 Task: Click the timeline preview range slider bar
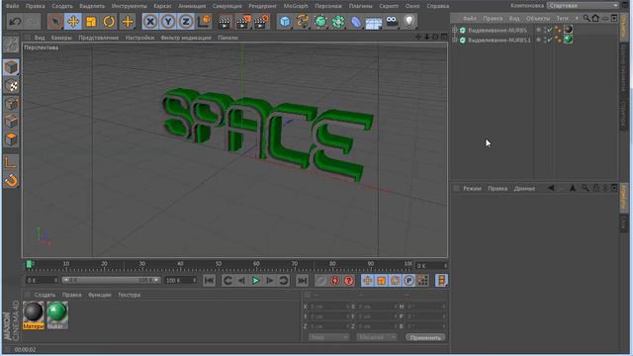click(x=111, y=280)
